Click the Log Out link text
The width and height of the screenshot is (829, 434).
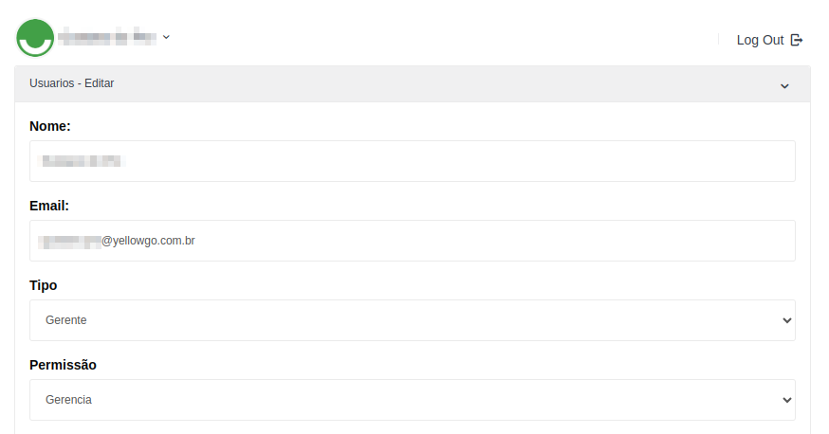760,40
